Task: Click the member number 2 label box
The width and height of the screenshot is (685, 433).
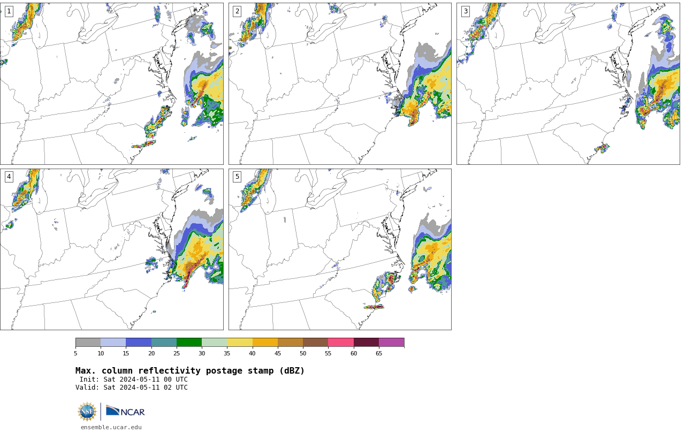Action: pos(237,11)
